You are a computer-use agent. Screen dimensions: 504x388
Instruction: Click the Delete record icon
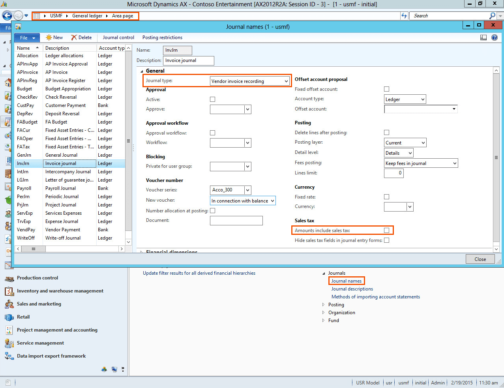click(74, 37)
